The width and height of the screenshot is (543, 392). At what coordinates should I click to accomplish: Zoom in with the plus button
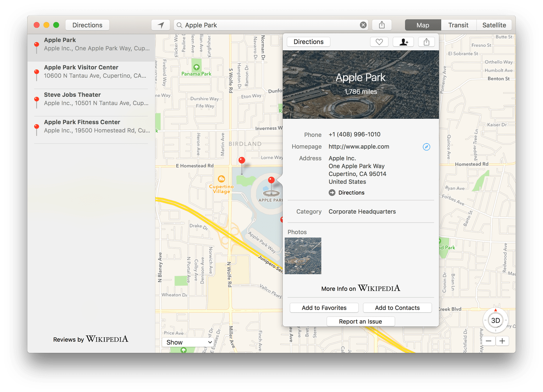(x=502, y=341)
